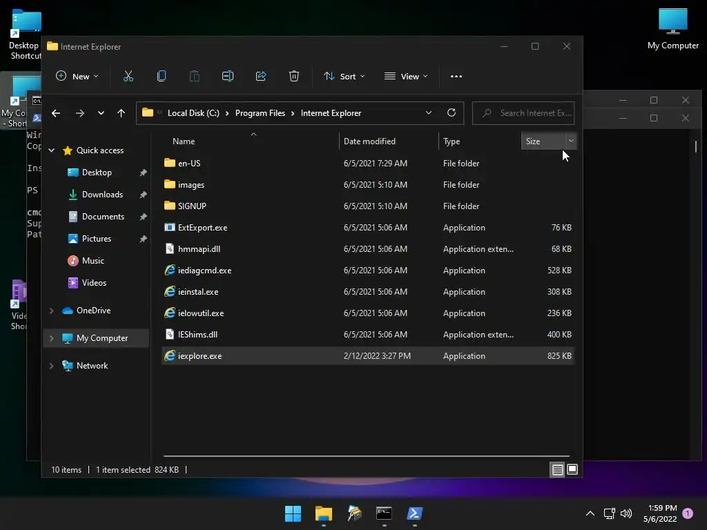This screenshot has height=530, width=707.
Task: Expand the Network tree node
Action: (x=51, y=366)
